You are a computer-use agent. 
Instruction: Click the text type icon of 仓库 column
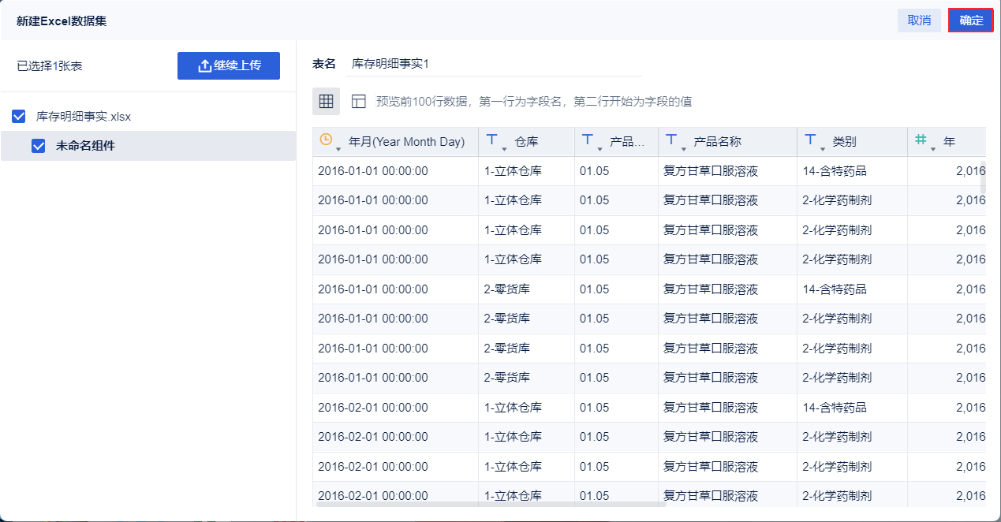pos(491,140)
